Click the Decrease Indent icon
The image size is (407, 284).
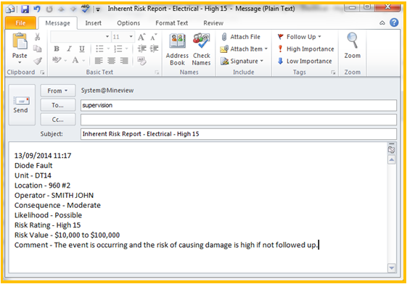(x=141, y=49)
